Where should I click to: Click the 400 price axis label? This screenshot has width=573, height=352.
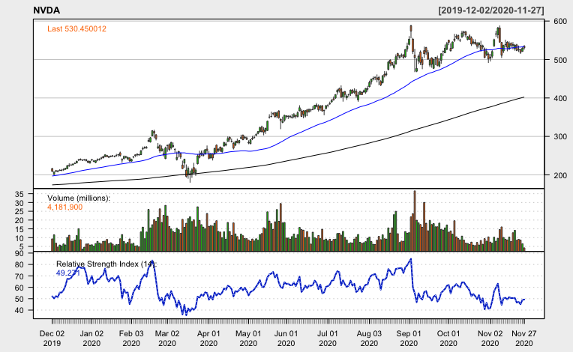[560, 98]
